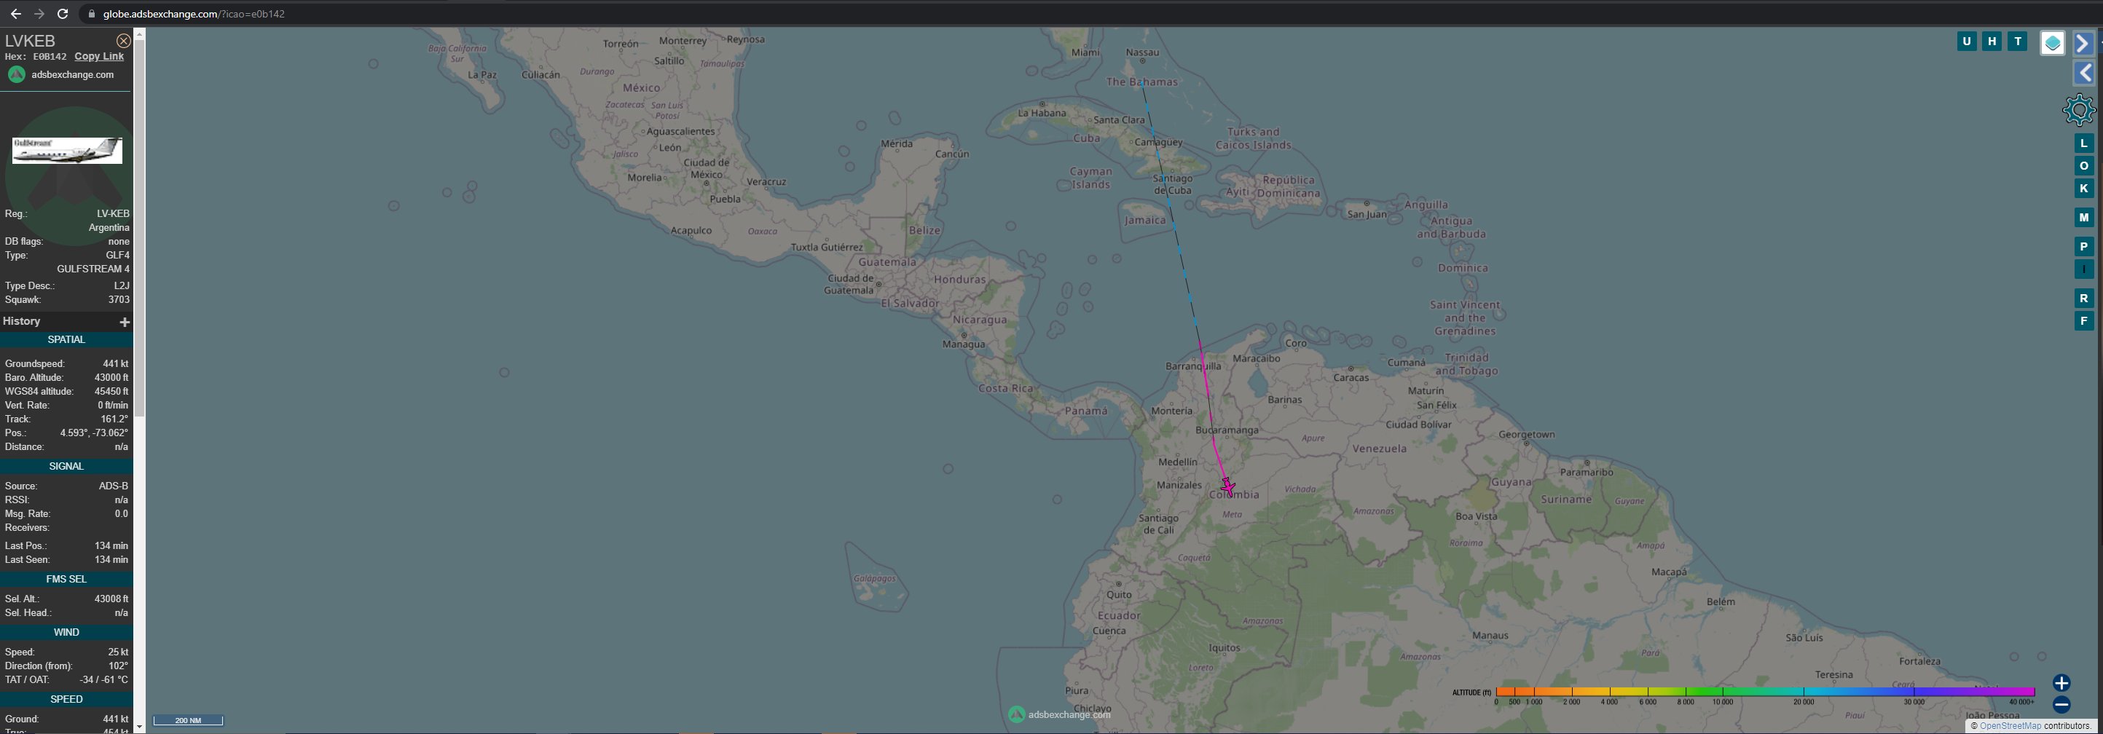
Task: Reload the page with refresh icon
Action: click(x=62, y=14)
